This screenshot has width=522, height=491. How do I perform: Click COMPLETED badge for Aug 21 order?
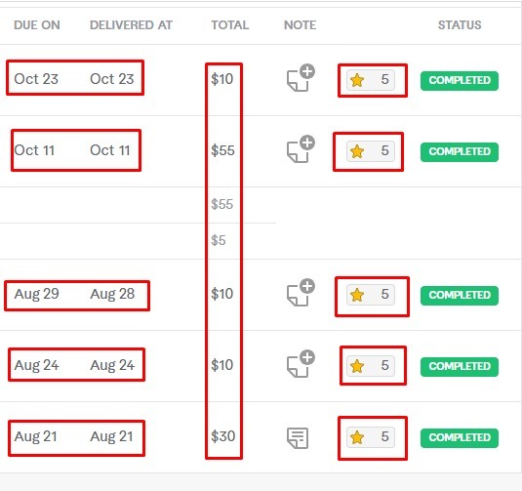(x=460, y=437)
